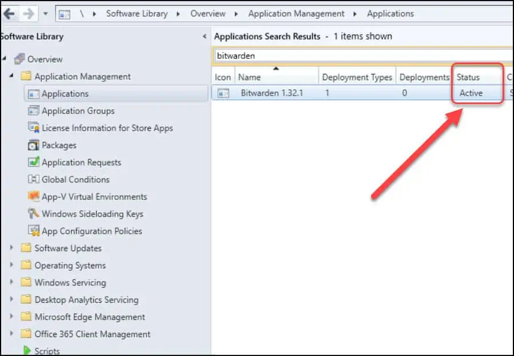Screen dimensions: 514x356
Task: Expand the Software Updates folder
Action: (x=11, y=247)
